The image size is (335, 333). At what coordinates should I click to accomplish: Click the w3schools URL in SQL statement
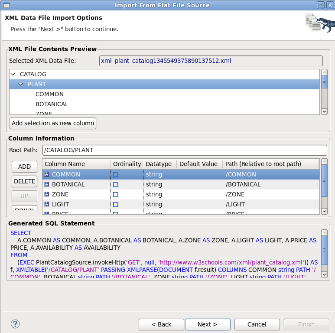(x=231, y=262)
